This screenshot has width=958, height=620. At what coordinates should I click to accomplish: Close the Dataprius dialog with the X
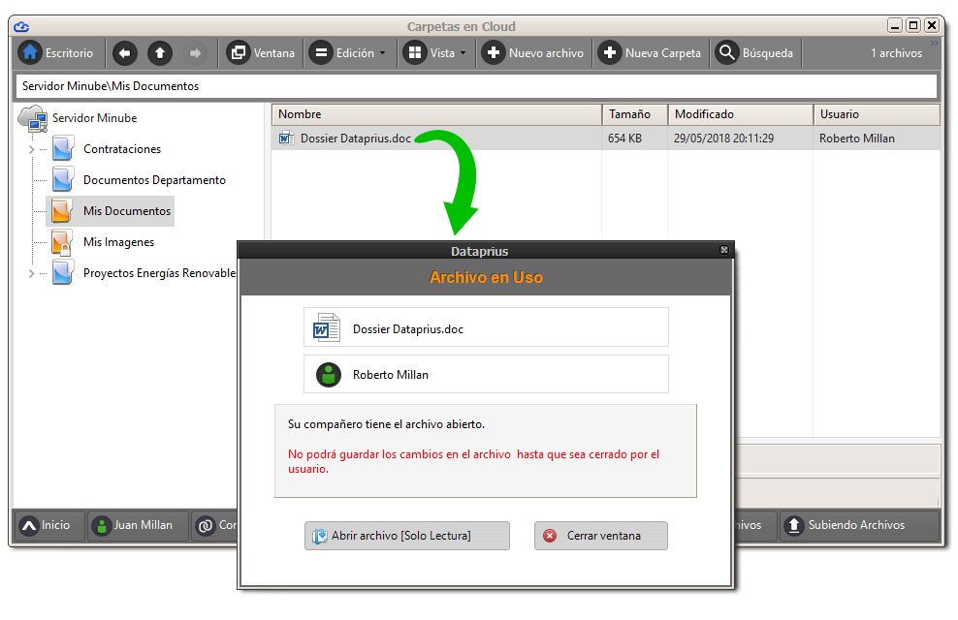[724, 250]
